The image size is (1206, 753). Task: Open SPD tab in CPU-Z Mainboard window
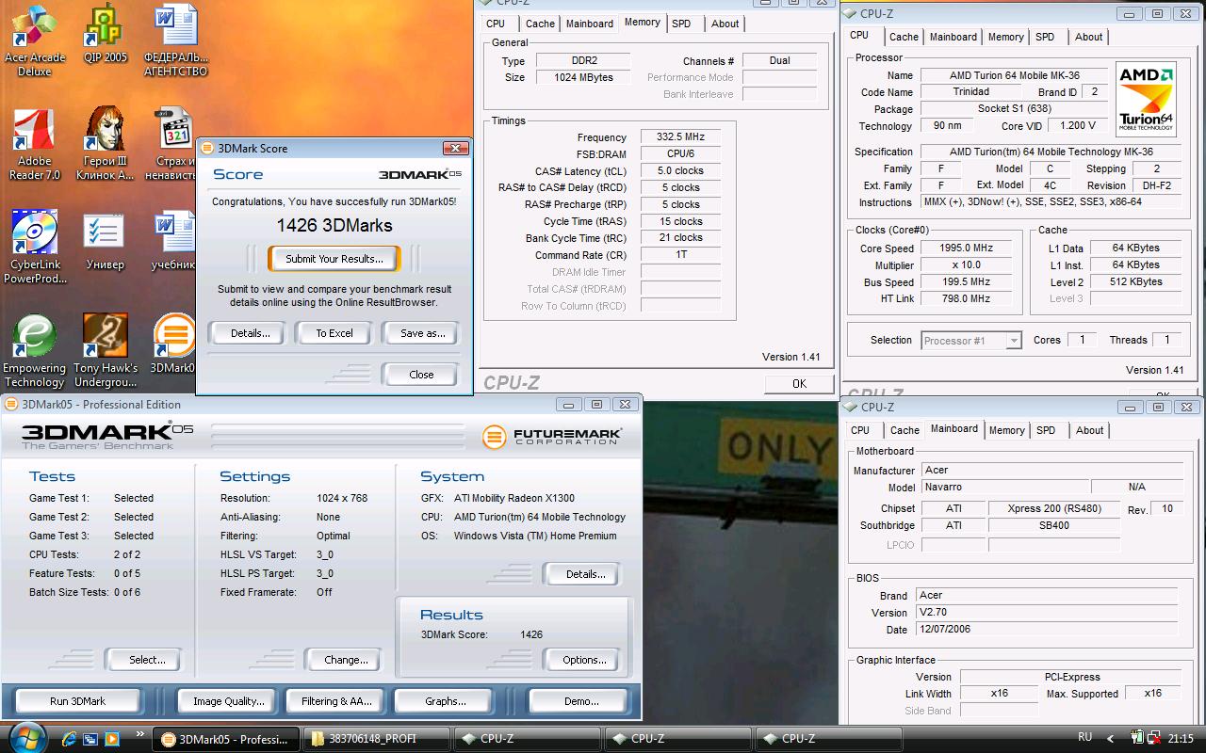tap(1046, 430)
